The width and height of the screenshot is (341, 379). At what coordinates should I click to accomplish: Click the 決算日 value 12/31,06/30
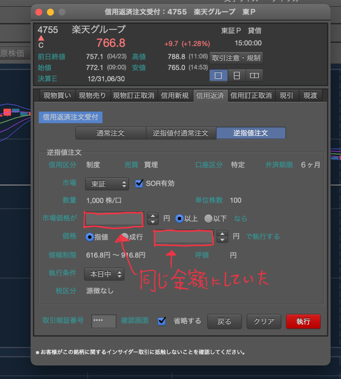point(106,79)
